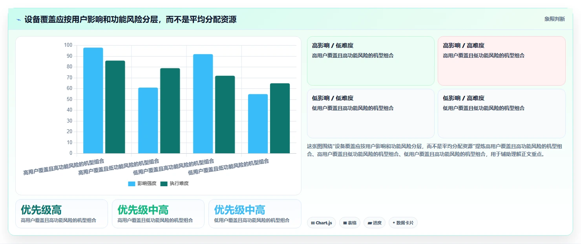Open the 低影响 / 低难度 quadrant card
The width and height of the screenshot is (581, 244).
pyautogui.click(x=371, y=114)
